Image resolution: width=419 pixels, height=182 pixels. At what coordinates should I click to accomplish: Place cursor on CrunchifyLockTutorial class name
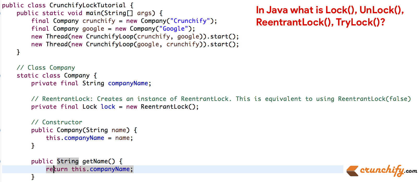point(87,5)
